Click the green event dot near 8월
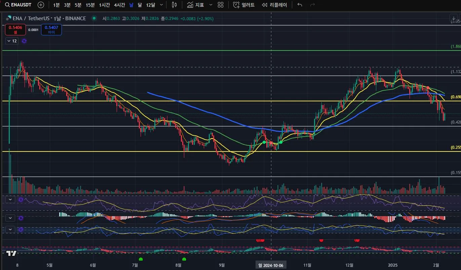Screen dimensions: 461x270 tap(184, 259)
